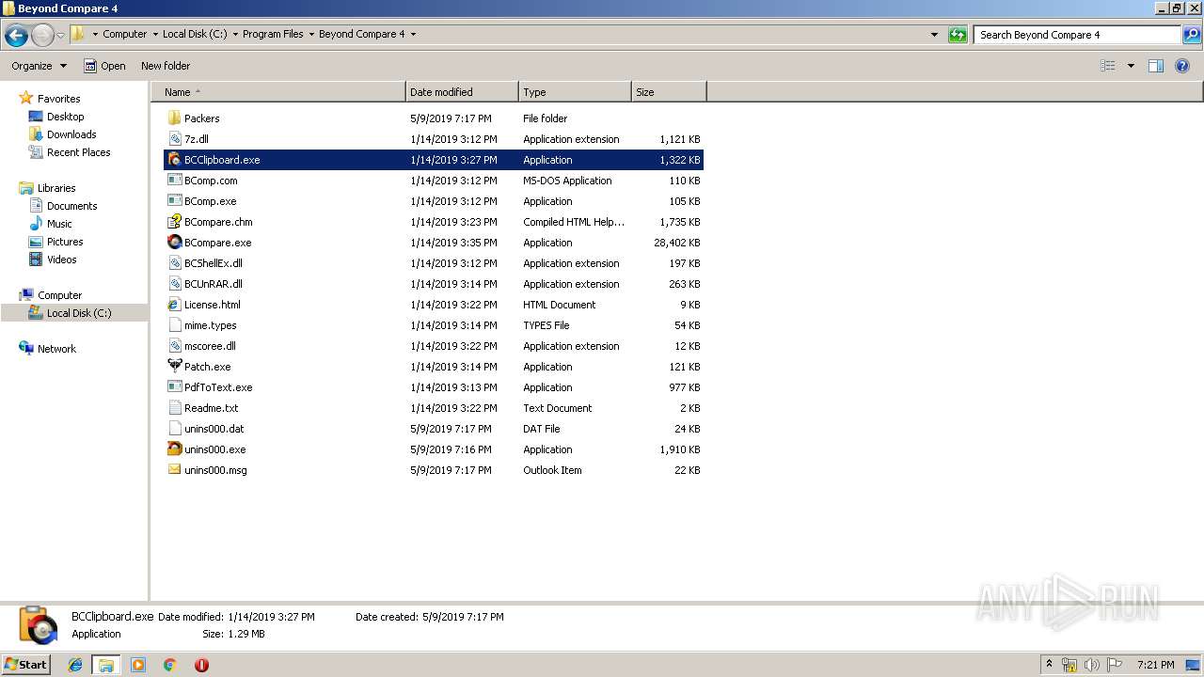Click the PdfToText.exe file icon
The image size is (1204, 677).
coord(174,386)
